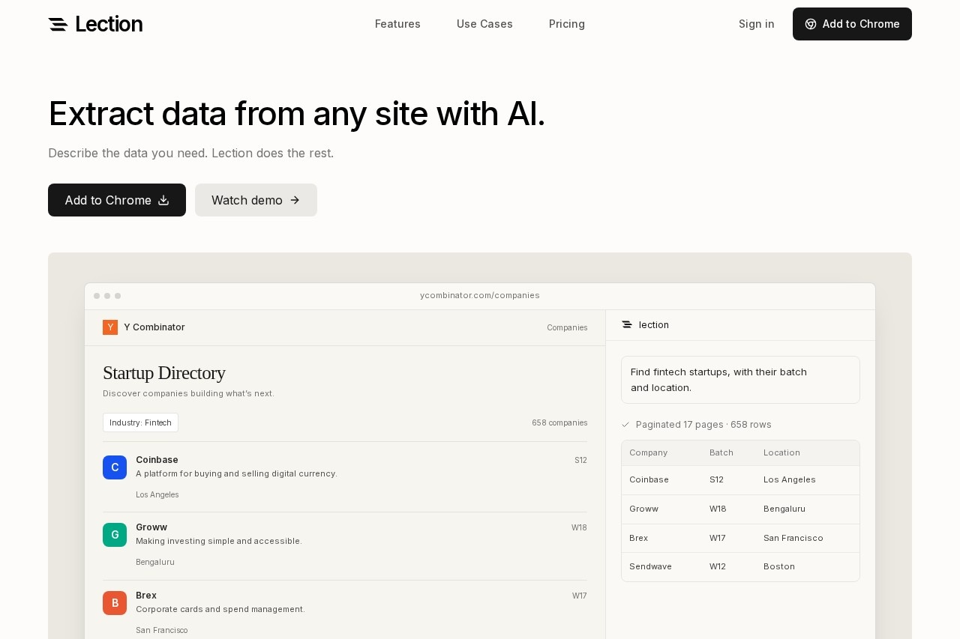Screen dimensions: 960x639
Task: Select the green Groww G avatar
Action: click(x=115, y=535)
